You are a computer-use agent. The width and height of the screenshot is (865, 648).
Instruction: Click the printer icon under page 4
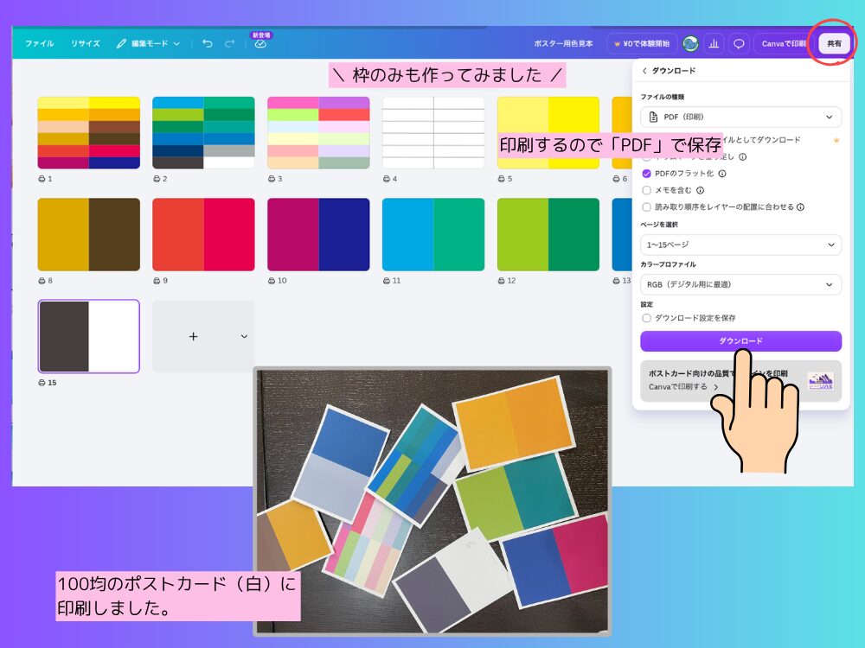(386, 179)
